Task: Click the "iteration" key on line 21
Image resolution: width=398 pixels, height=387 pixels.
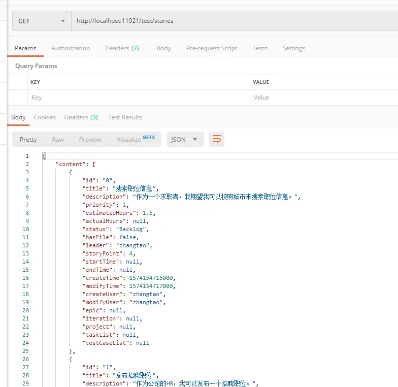Action: 101,319
